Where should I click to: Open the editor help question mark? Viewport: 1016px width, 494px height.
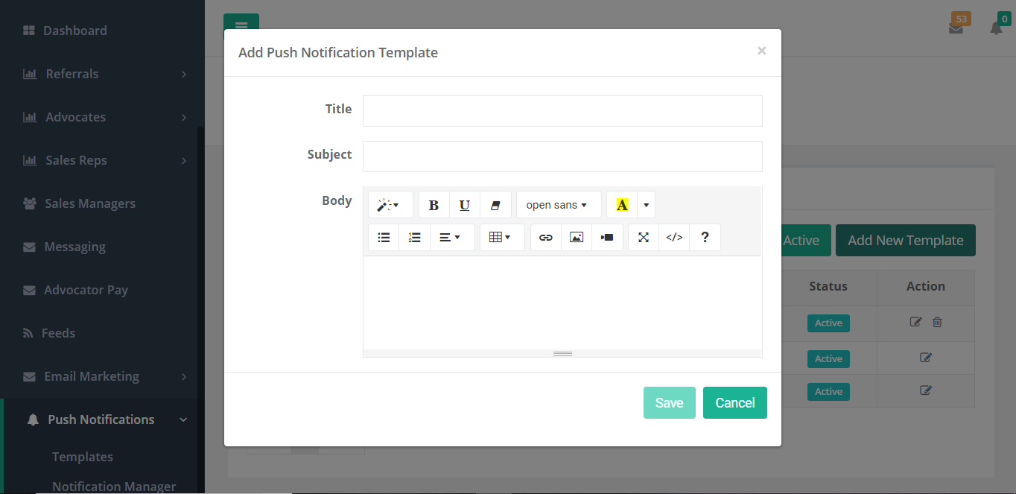pos(705,238)
